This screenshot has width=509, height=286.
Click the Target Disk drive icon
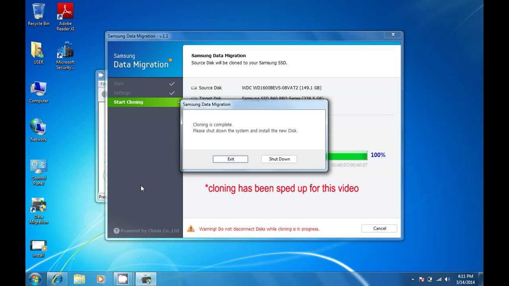point(194,98)
